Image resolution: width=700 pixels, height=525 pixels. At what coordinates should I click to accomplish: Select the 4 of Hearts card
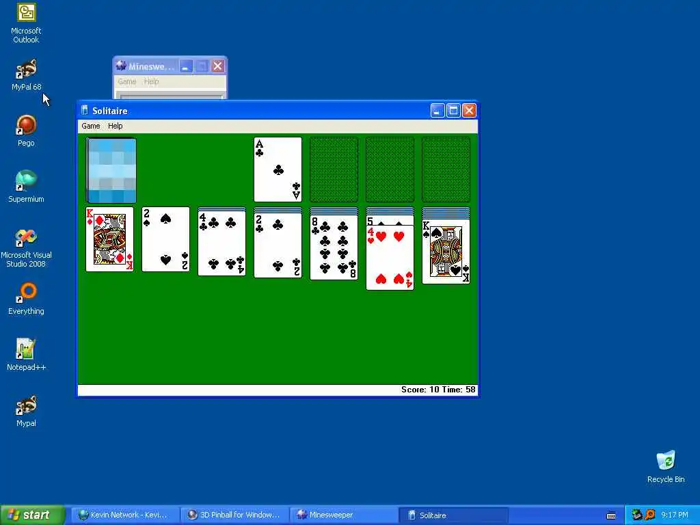pyautogui.click(x=390, y=258)
